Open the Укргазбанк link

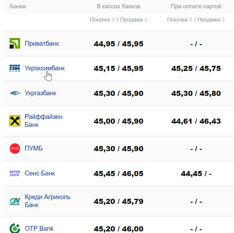(40, 93)
